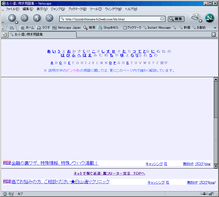Click the FC2 logo in the lower ad banner
Screen dimensions: 219x197
point(7,181)
